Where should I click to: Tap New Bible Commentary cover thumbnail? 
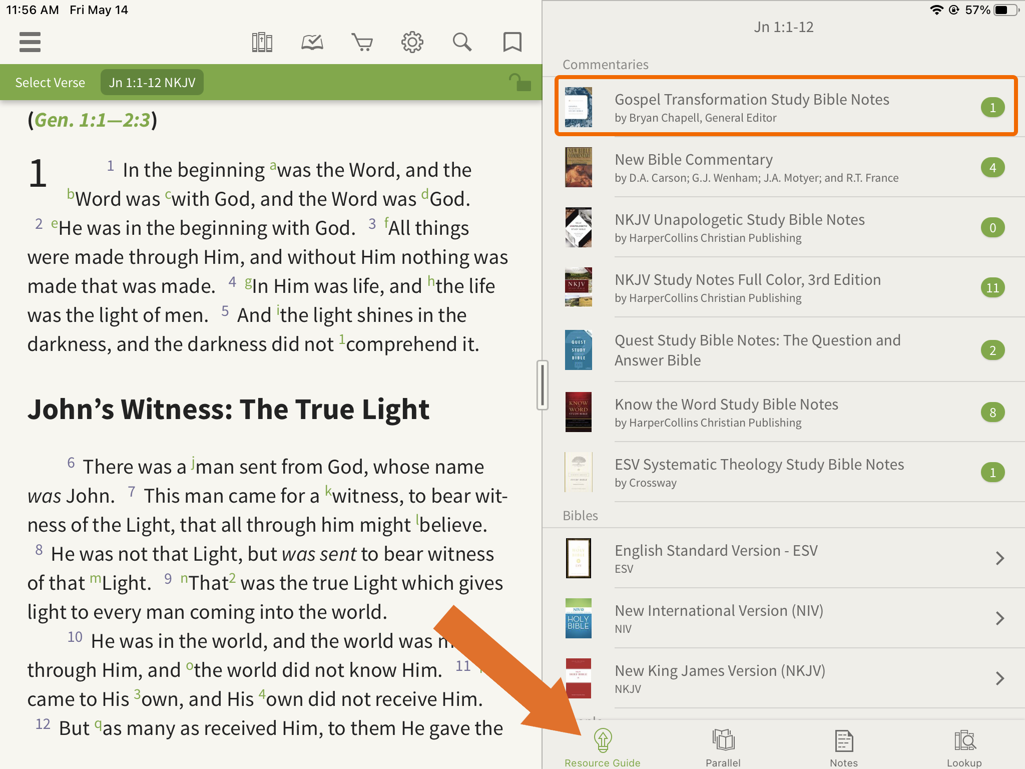[578, 167]
